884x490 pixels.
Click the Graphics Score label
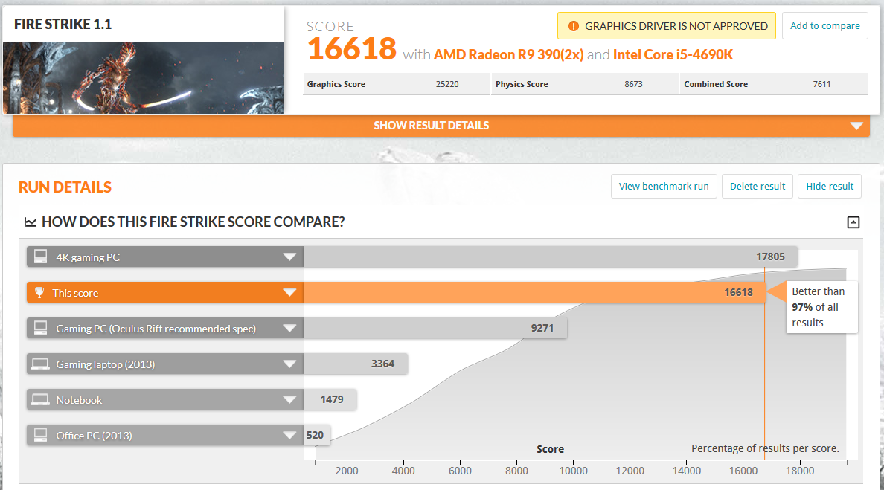coord(336,84)
